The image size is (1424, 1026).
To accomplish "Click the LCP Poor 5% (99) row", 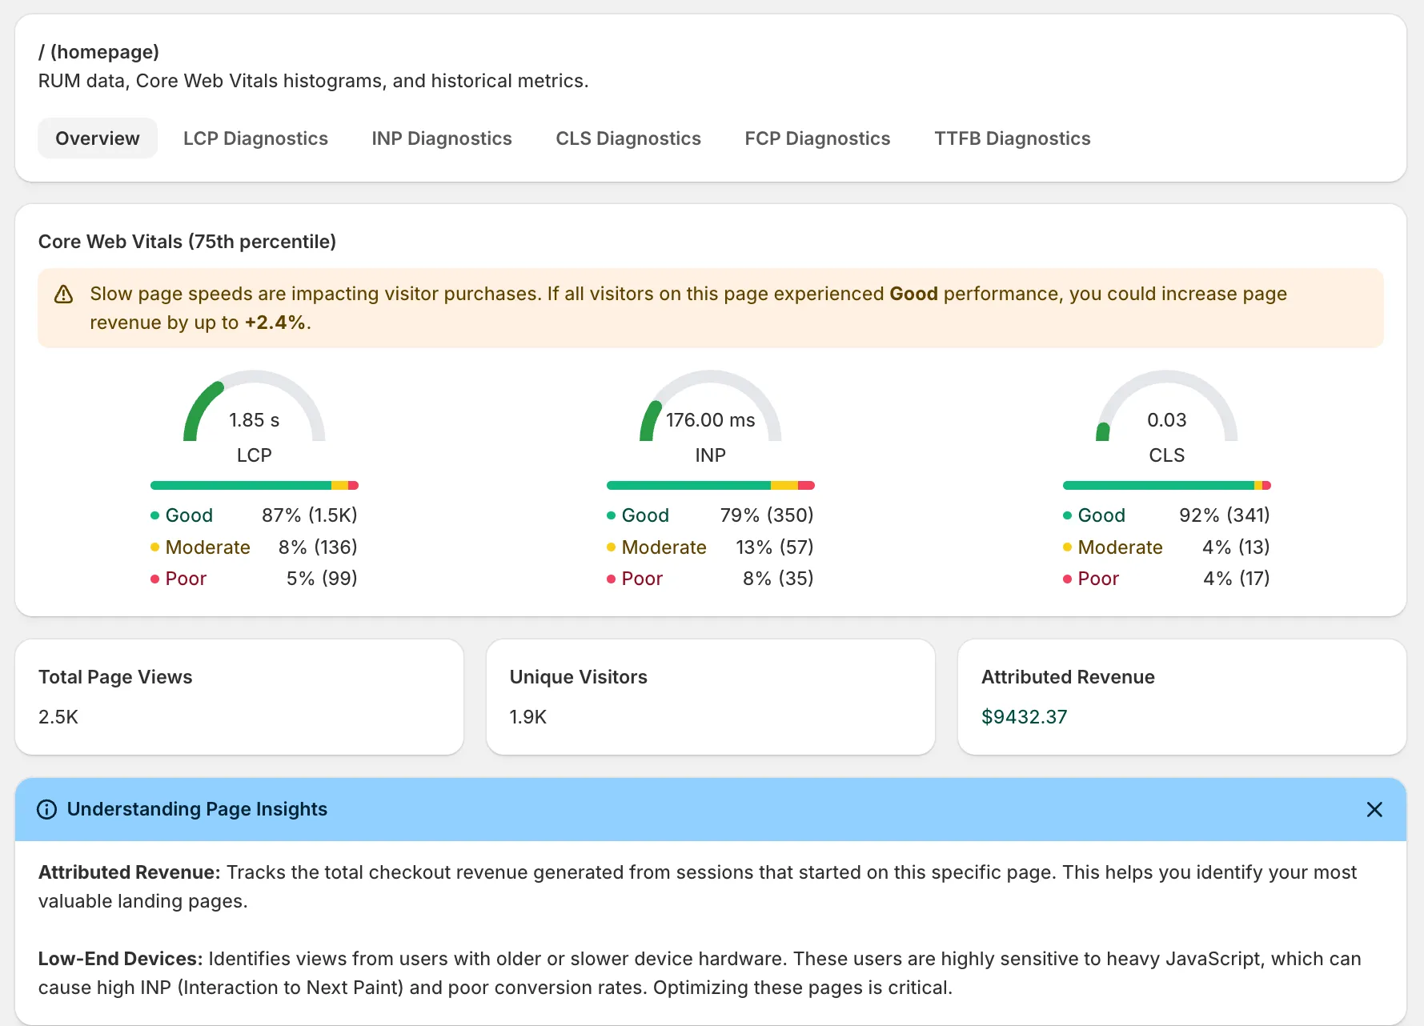I will 255,579.
